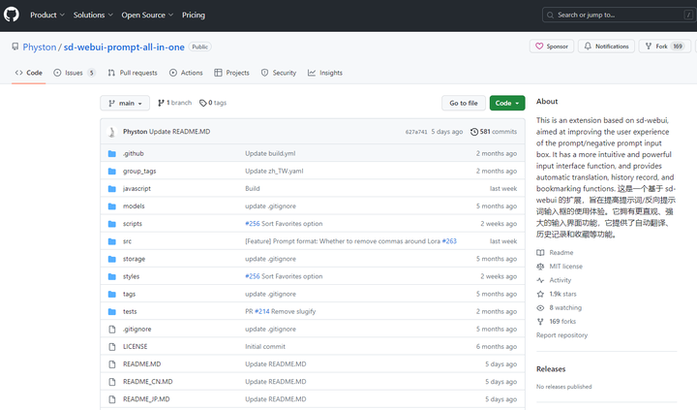Click the Physton commit author avatar
Screen dimensions: 697x410
click(112, 132)
